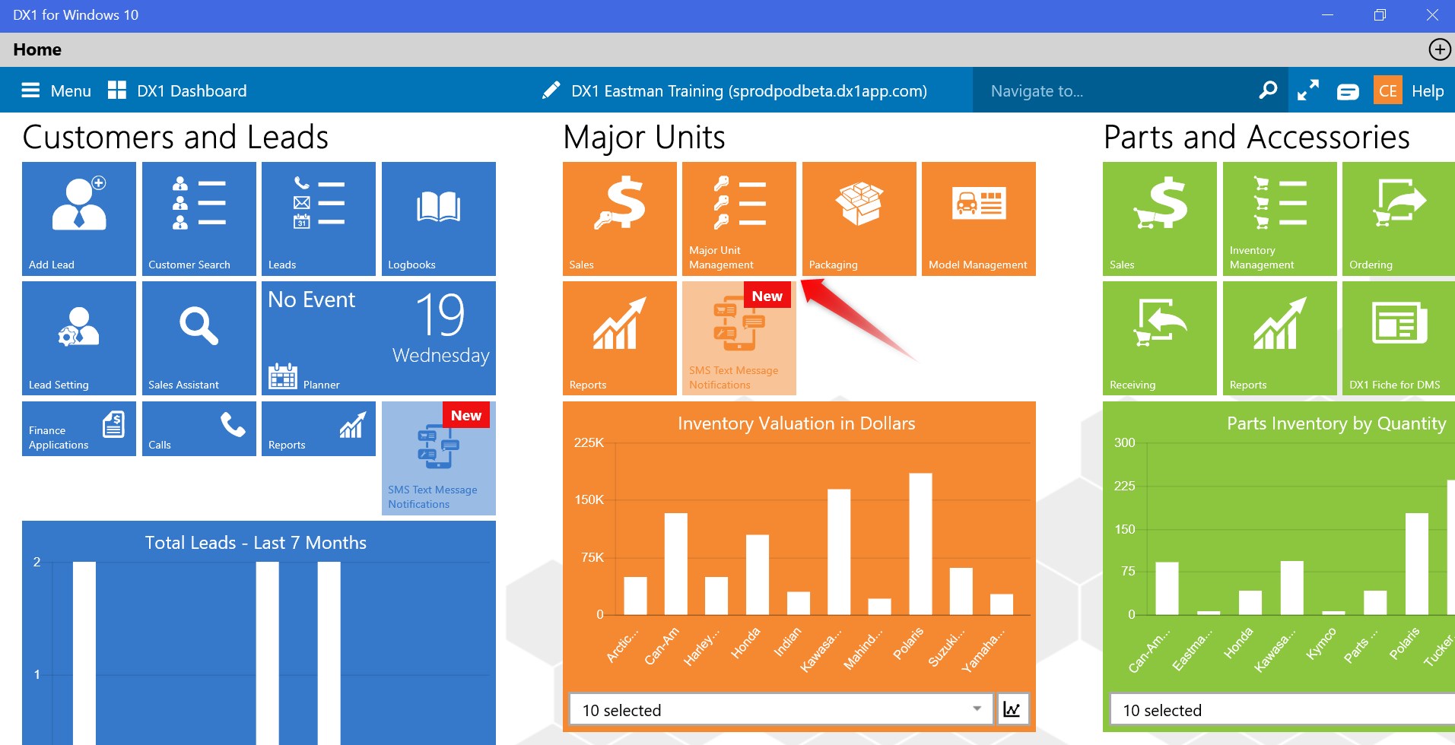Open the Add Lead tile
This screenshot has height=745, width=1455.
pos(79,219)
